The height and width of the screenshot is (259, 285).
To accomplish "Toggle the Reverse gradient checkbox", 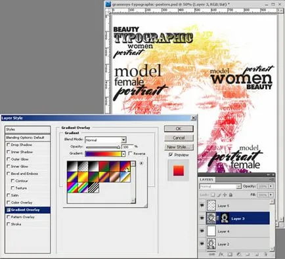I will [130, 153].
